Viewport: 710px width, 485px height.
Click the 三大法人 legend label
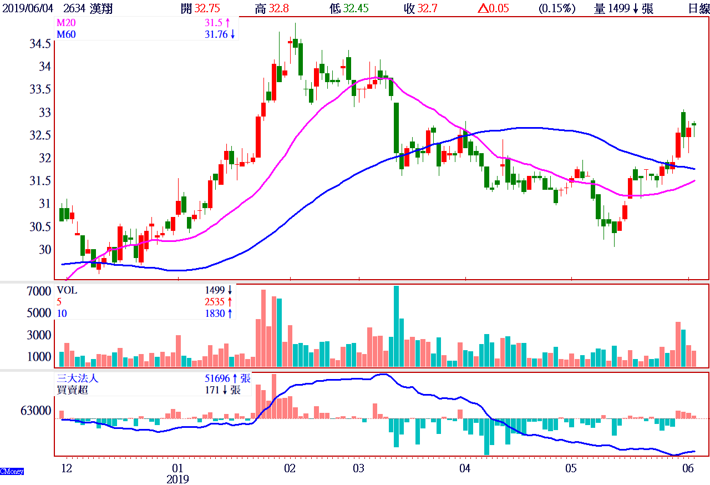tap(77, 378)
